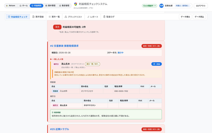Click 高山見本 in the 相手方 table
The width and height of the screenshot is (212, 133).
pos(64,105)
